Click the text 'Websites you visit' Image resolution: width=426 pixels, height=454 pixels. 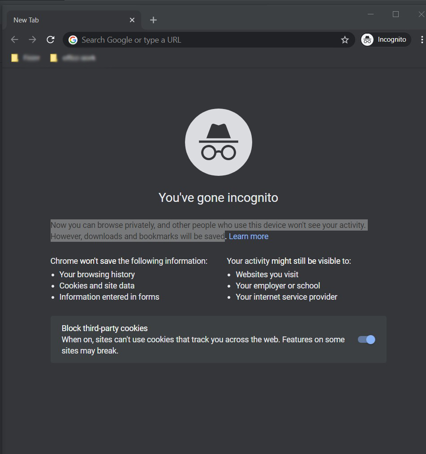[267, 274]
